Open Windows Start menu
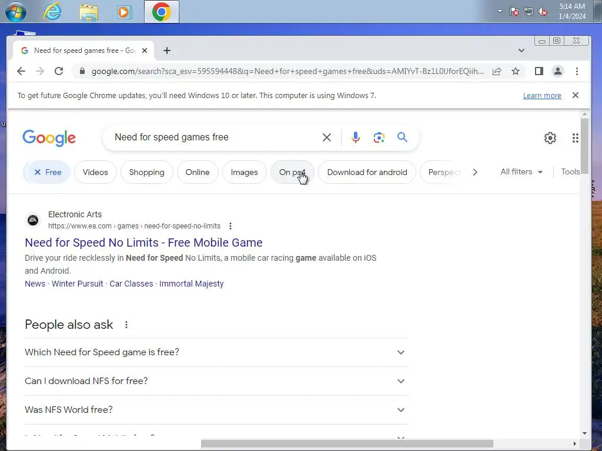Screen dimensions: 602x451 point(16,12)
